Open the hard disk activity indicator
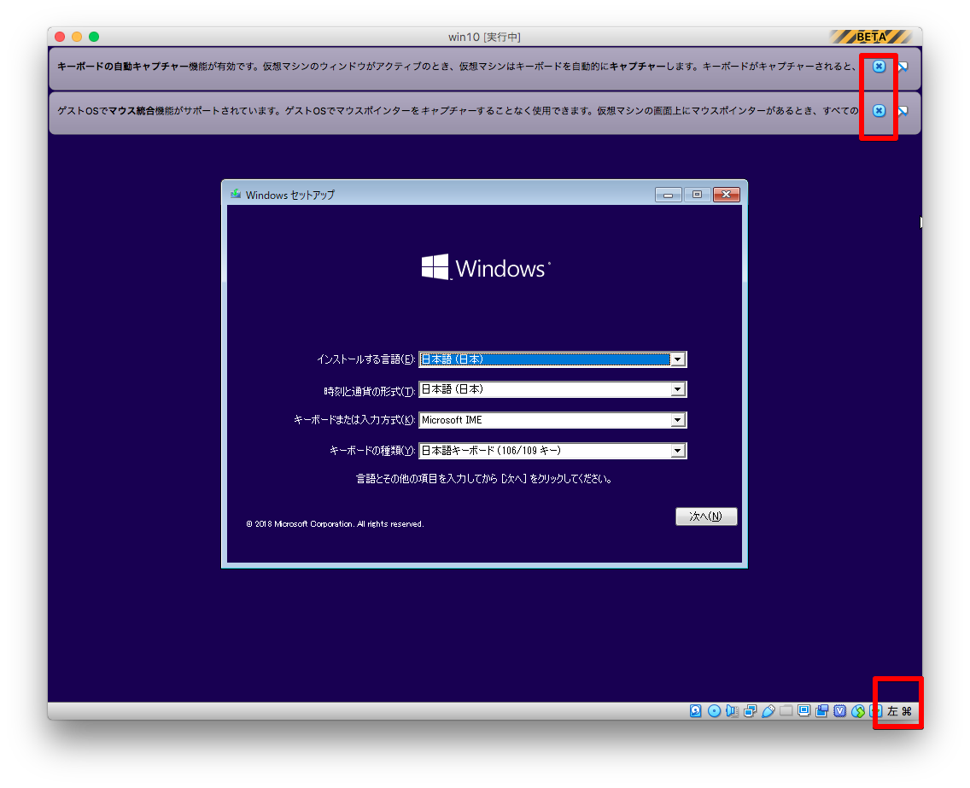The image size is (970, 788). [x=696, y=711]
